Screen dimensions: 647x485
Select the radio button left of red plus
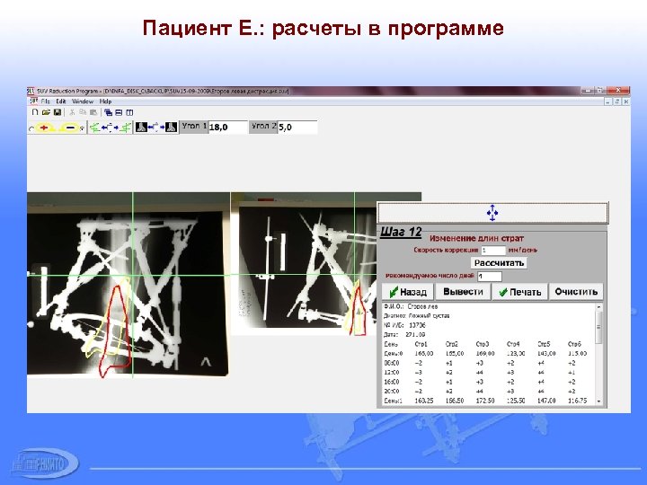pos(31,128)
